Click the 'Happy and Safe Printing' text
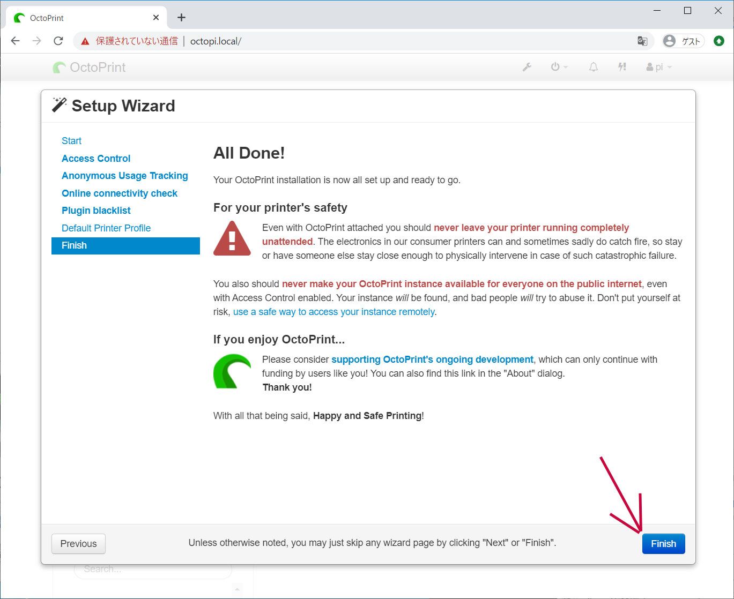 367,416
